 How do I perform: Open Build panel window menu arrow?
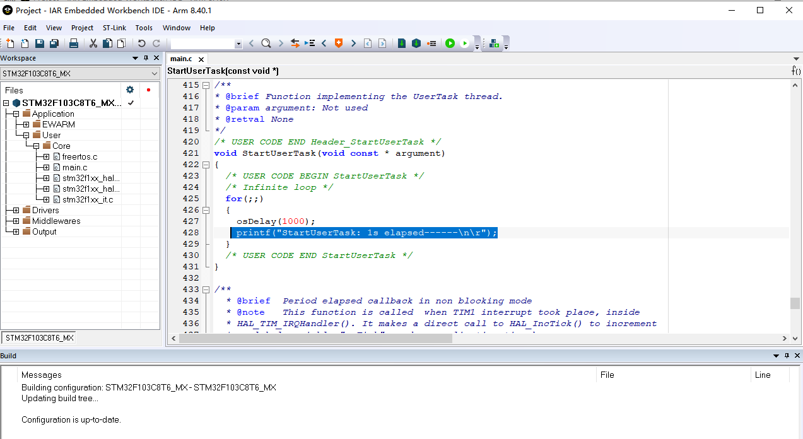point(777,356)
